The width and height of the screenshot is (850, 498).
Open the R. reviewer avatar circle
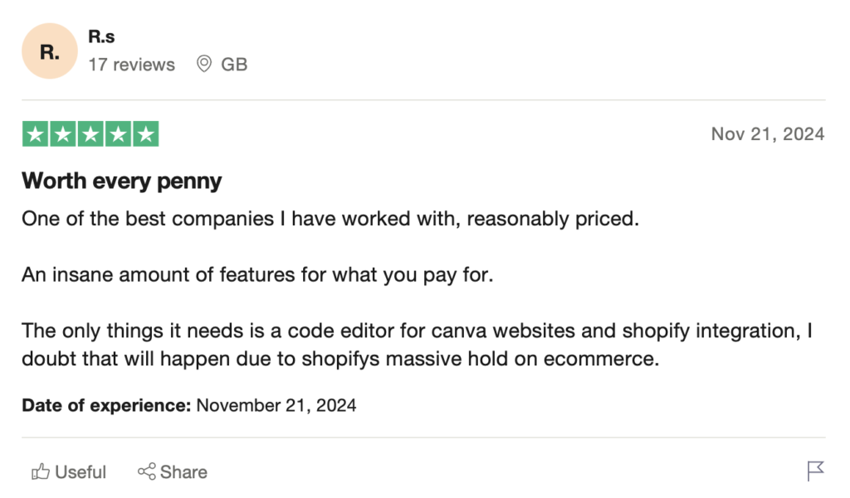[x=49, y=51]
